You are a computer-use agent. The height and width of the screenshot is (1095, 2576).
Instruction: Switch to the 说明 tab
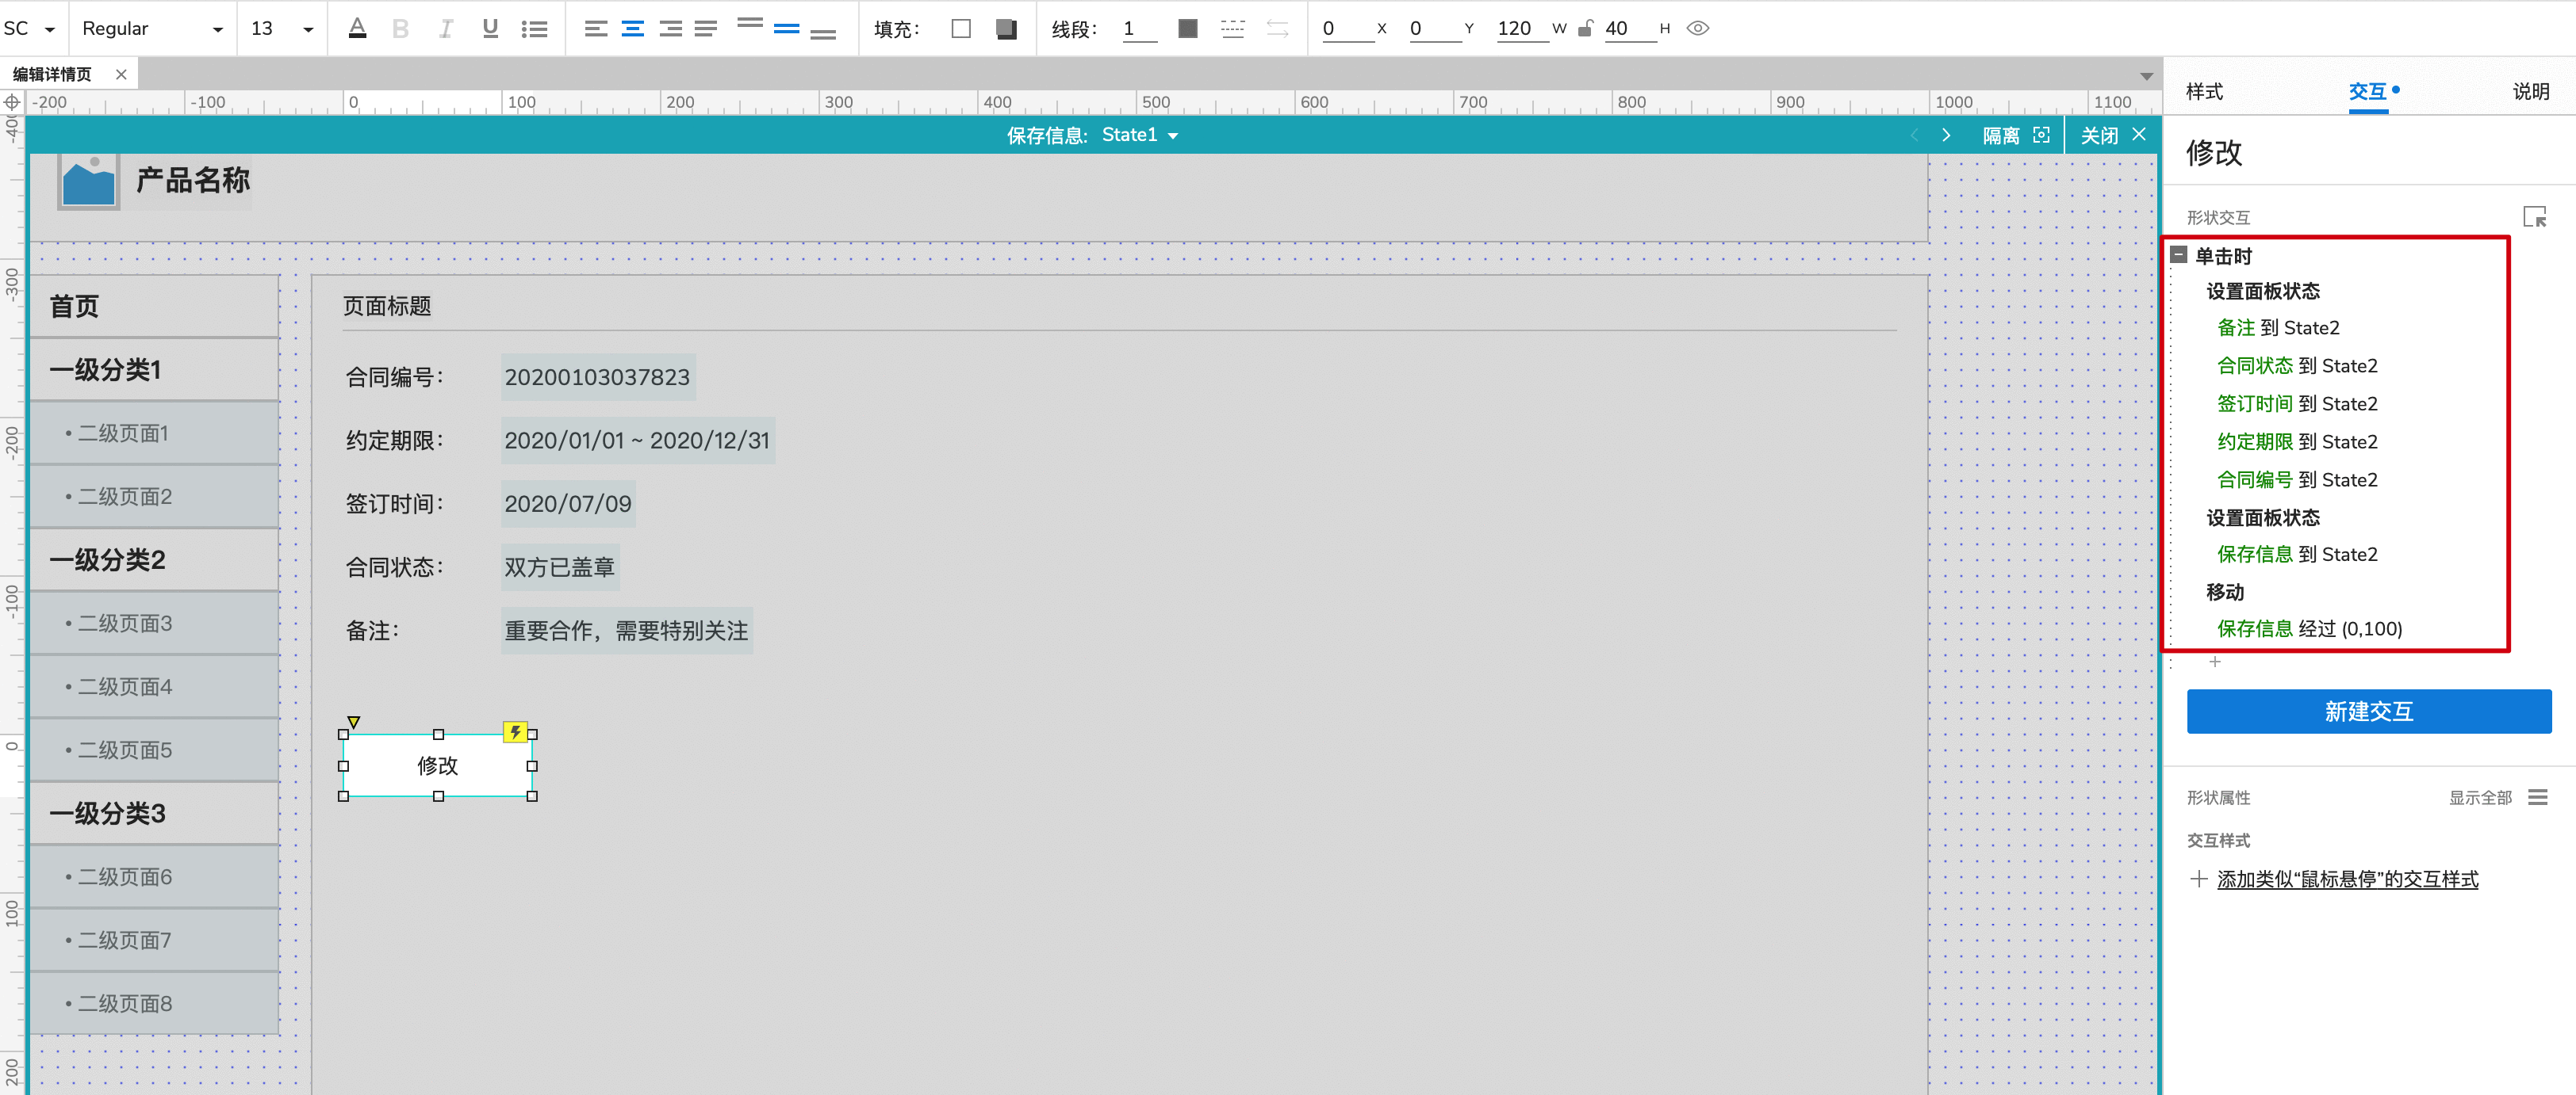coord(2531,91)
